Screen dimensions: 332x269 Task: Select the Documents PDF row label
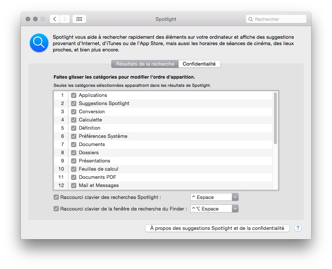pos(98,177)
